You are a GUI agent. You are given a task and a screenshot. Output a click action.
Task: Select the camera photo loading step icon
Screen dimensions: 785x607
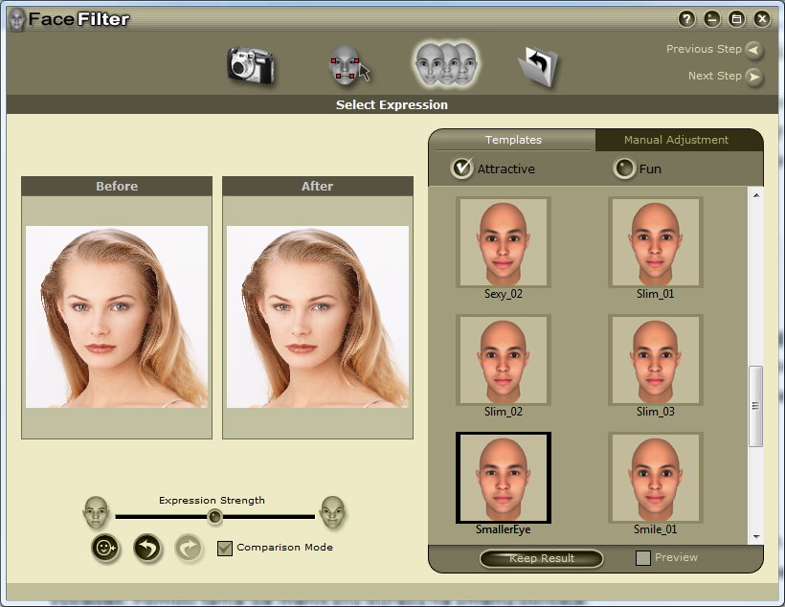click(x=252, y=65)
